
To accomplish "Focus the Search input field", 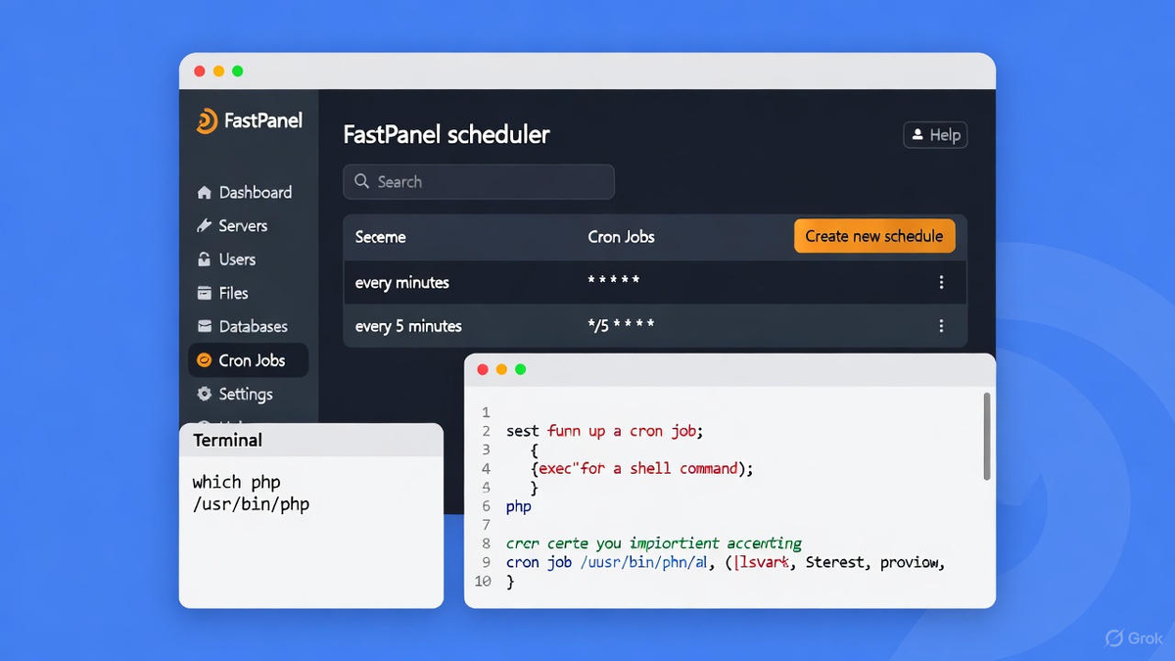I will coord(479,182).
